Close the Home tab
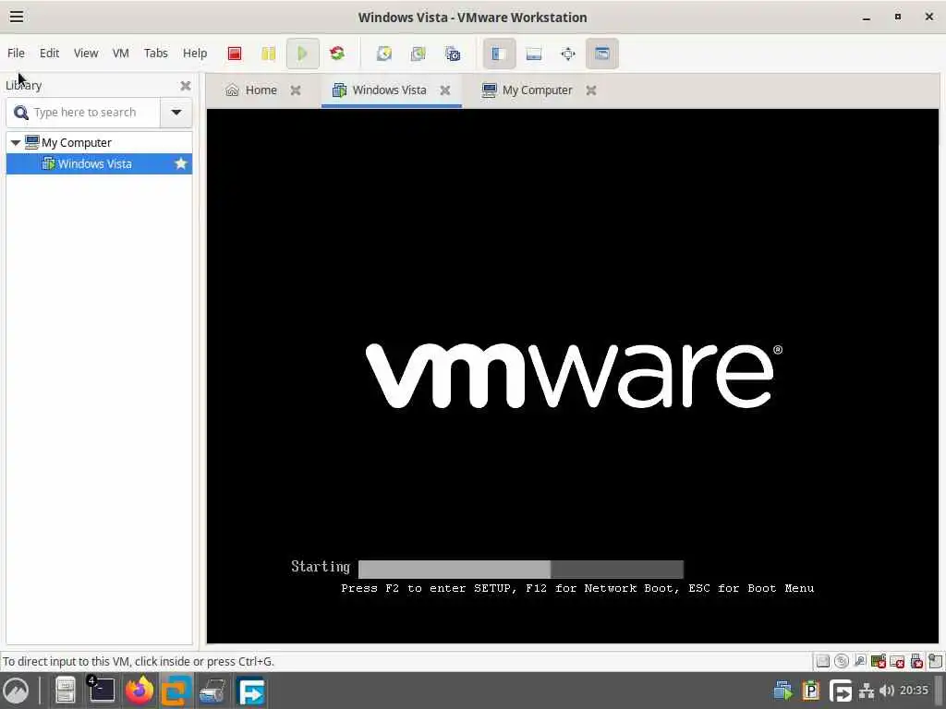 pos(296,90)
